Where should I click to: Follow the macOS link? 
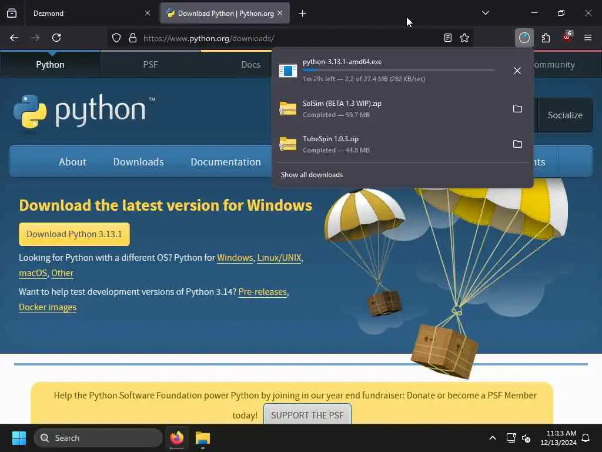click(33, 273)
